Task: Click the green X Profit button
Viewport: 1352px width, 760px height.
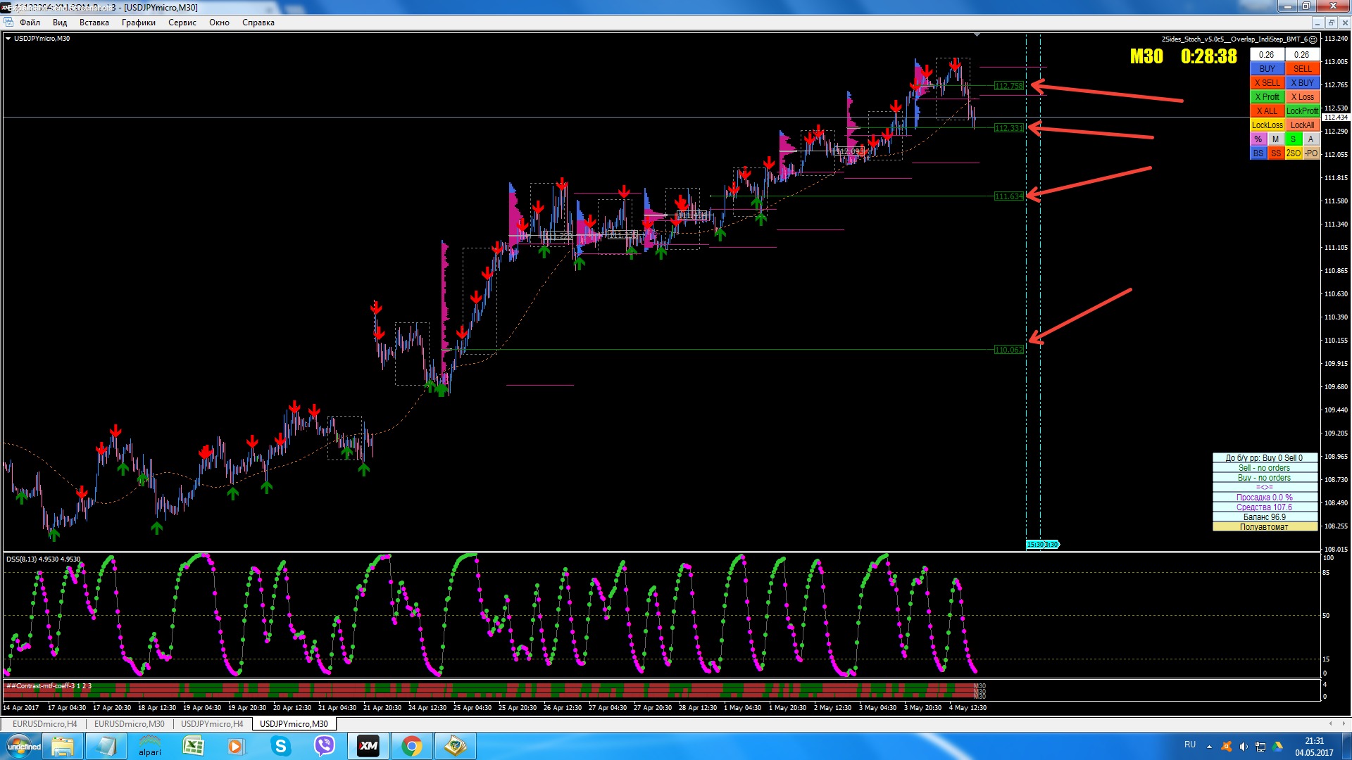Action: (x=1267, y=96)
